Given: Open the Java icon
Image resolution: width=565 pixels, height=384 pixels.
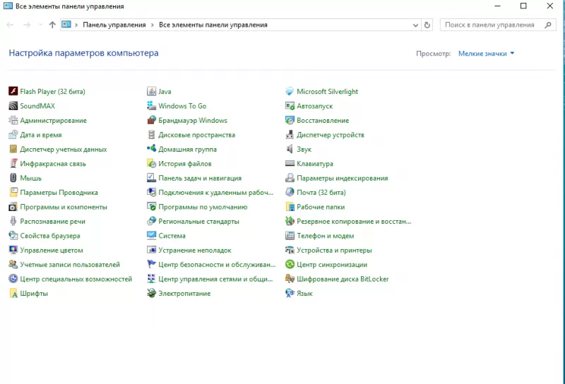Looking at the screenshot, I should point(151,91).
